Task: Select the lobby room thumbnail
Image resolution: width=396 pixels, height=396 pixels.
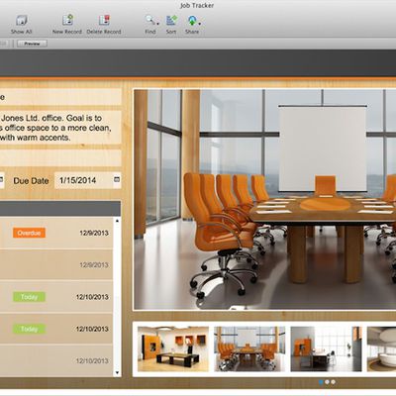Action: [173, 348]
